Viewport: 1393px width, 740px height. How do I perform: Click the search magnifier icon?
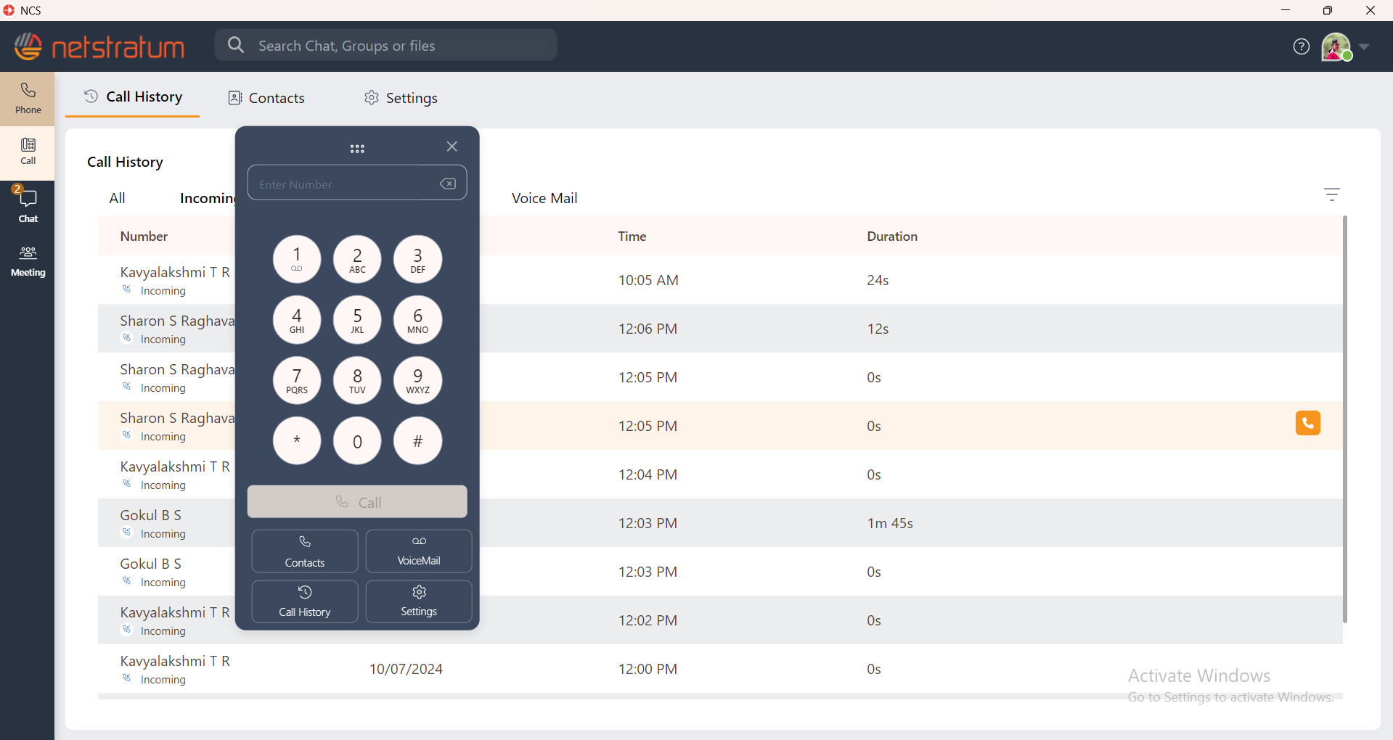(x=236, y=45)
